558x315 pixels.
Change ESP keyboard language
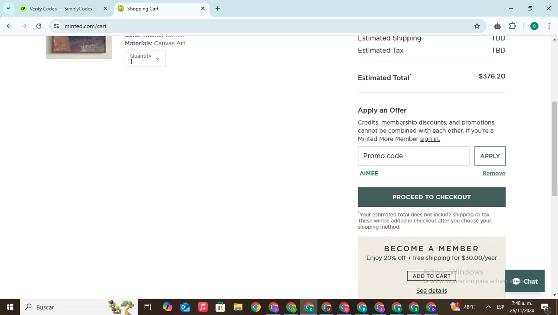point(500,307)
